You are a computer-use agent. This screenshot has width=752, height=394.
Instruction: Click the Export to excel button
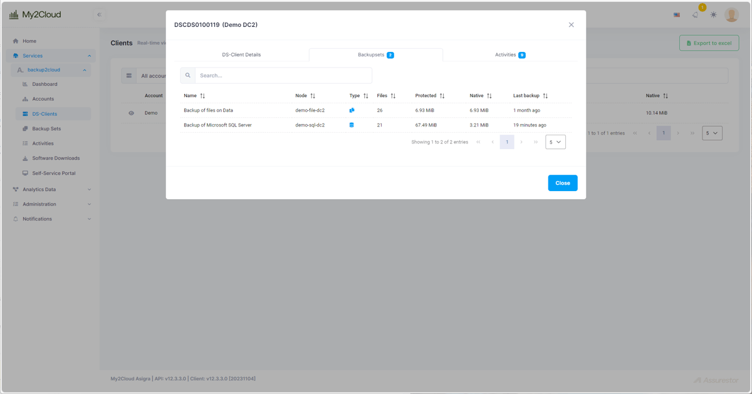[709, 43]
